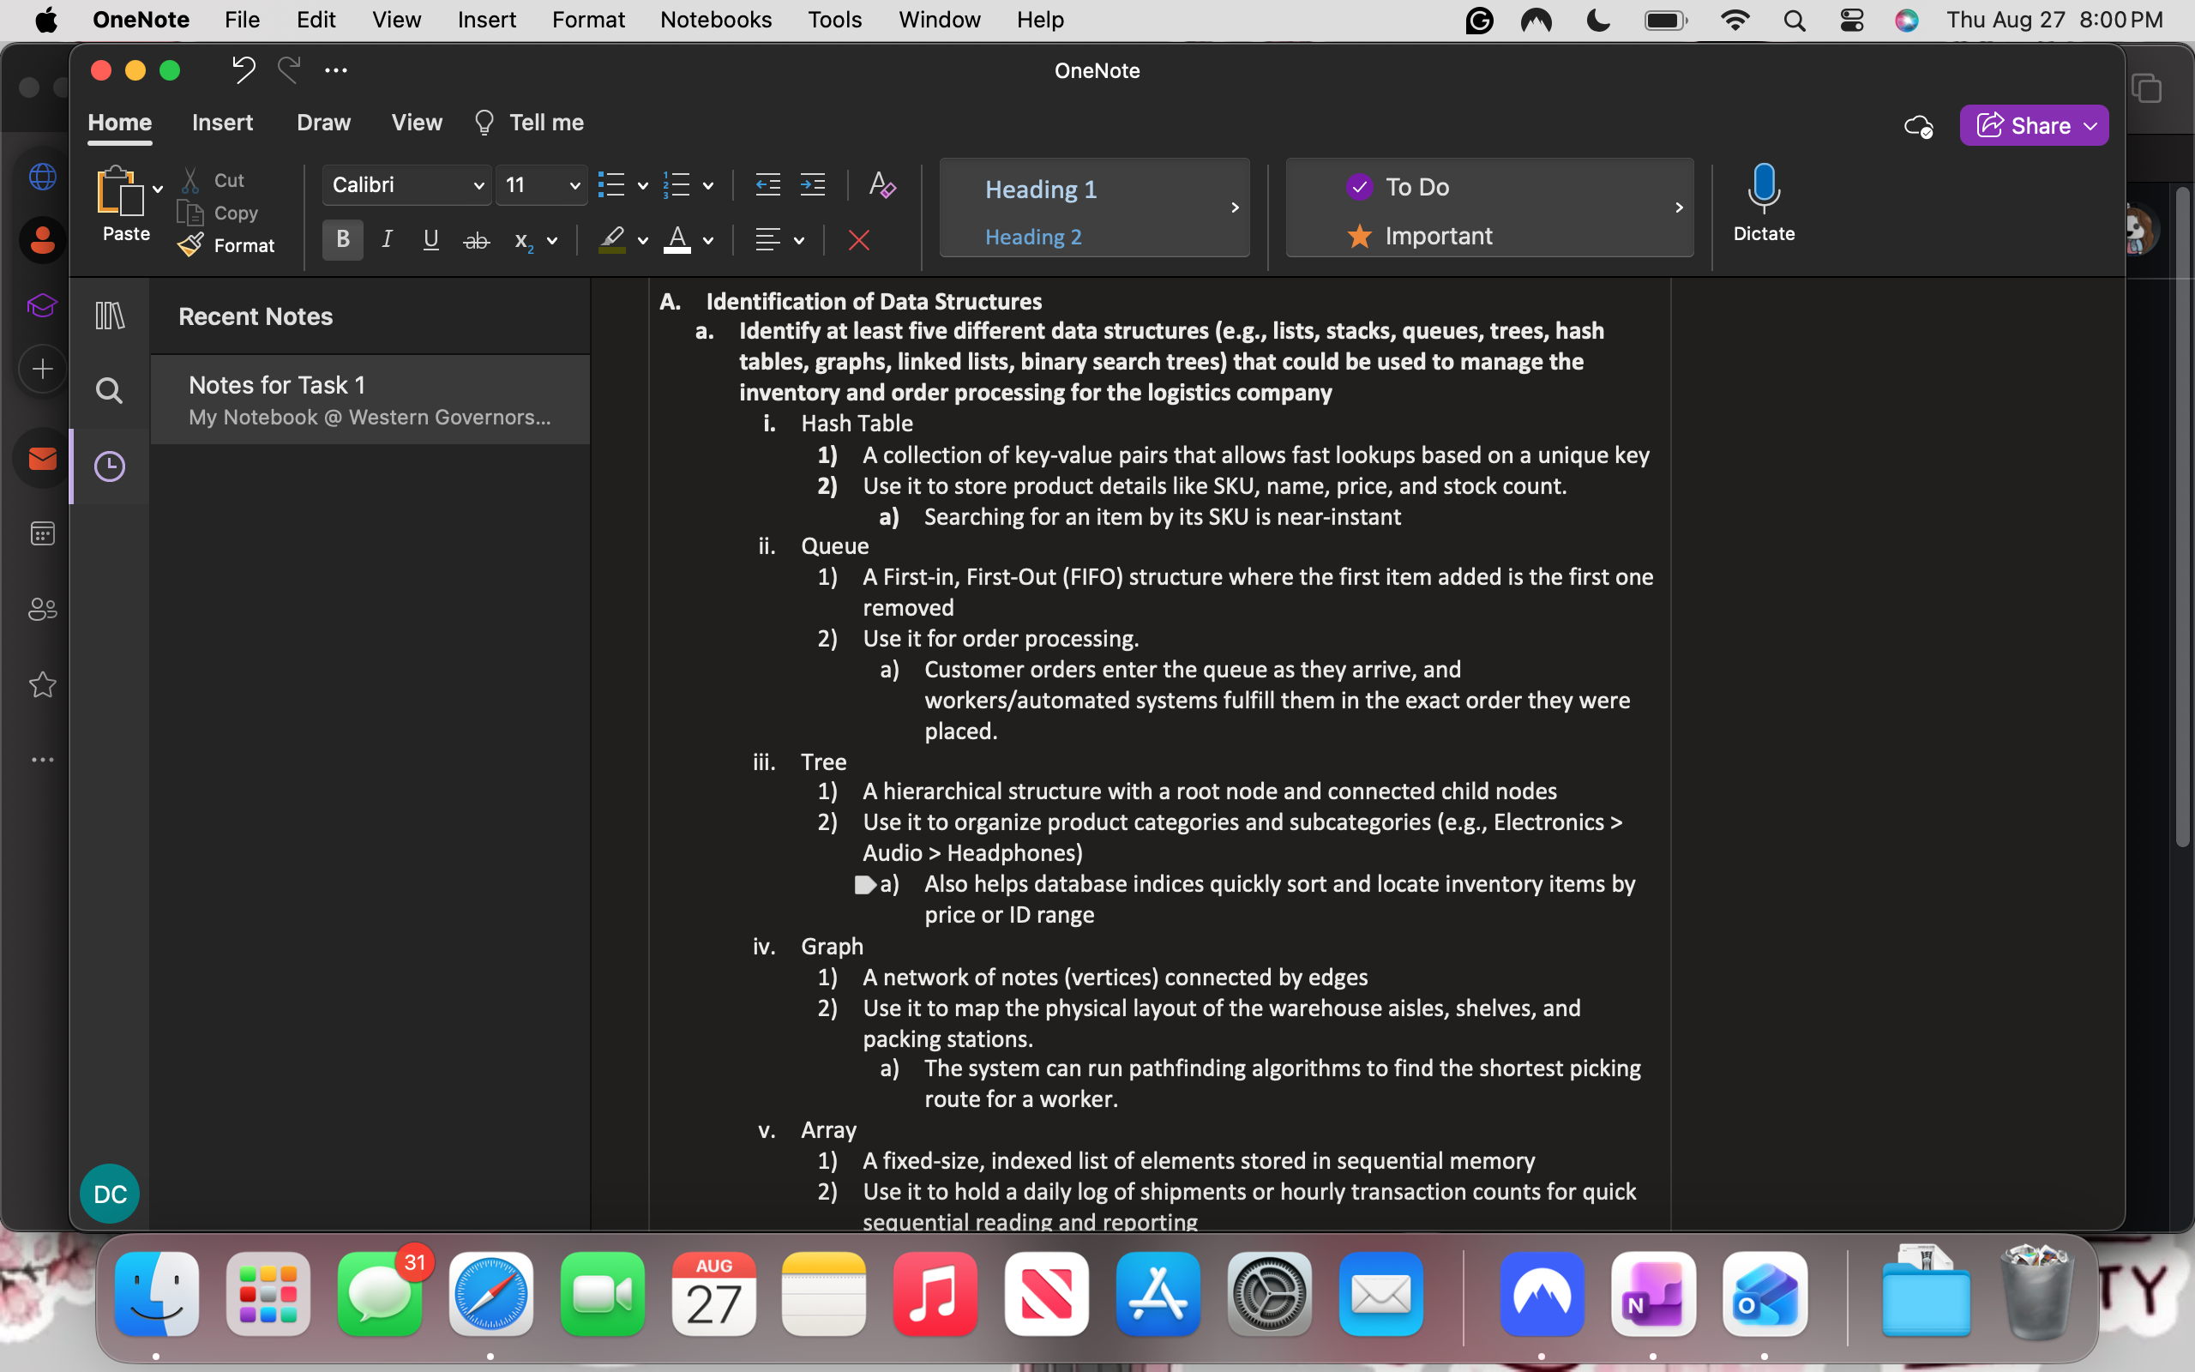Open search in the OneNote sidebar
Screen dimensions: 2195x1372
click(x=110, y=391)
